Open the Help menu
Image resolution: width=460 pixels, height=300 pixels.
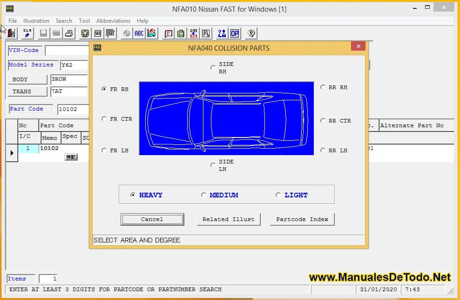(142, 21)
